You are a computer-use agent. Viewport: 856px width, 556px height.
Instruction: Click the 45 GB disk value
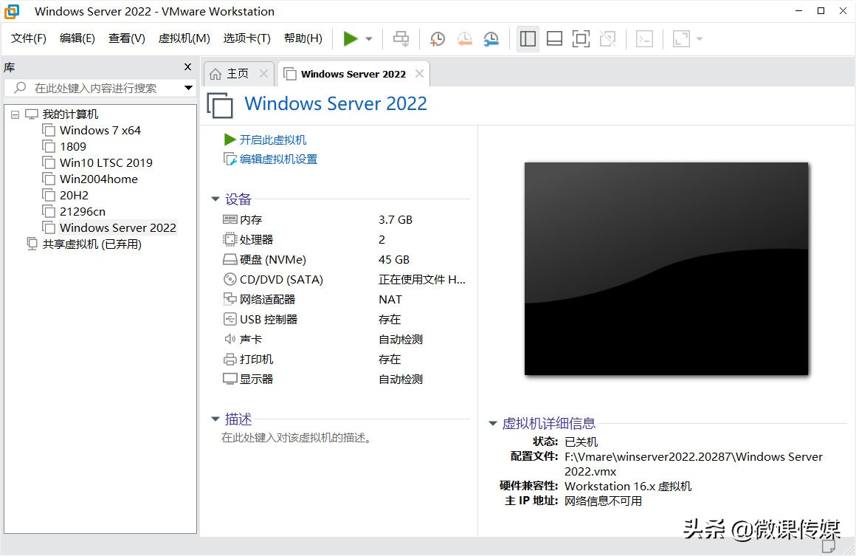click(x=393, y=259)
